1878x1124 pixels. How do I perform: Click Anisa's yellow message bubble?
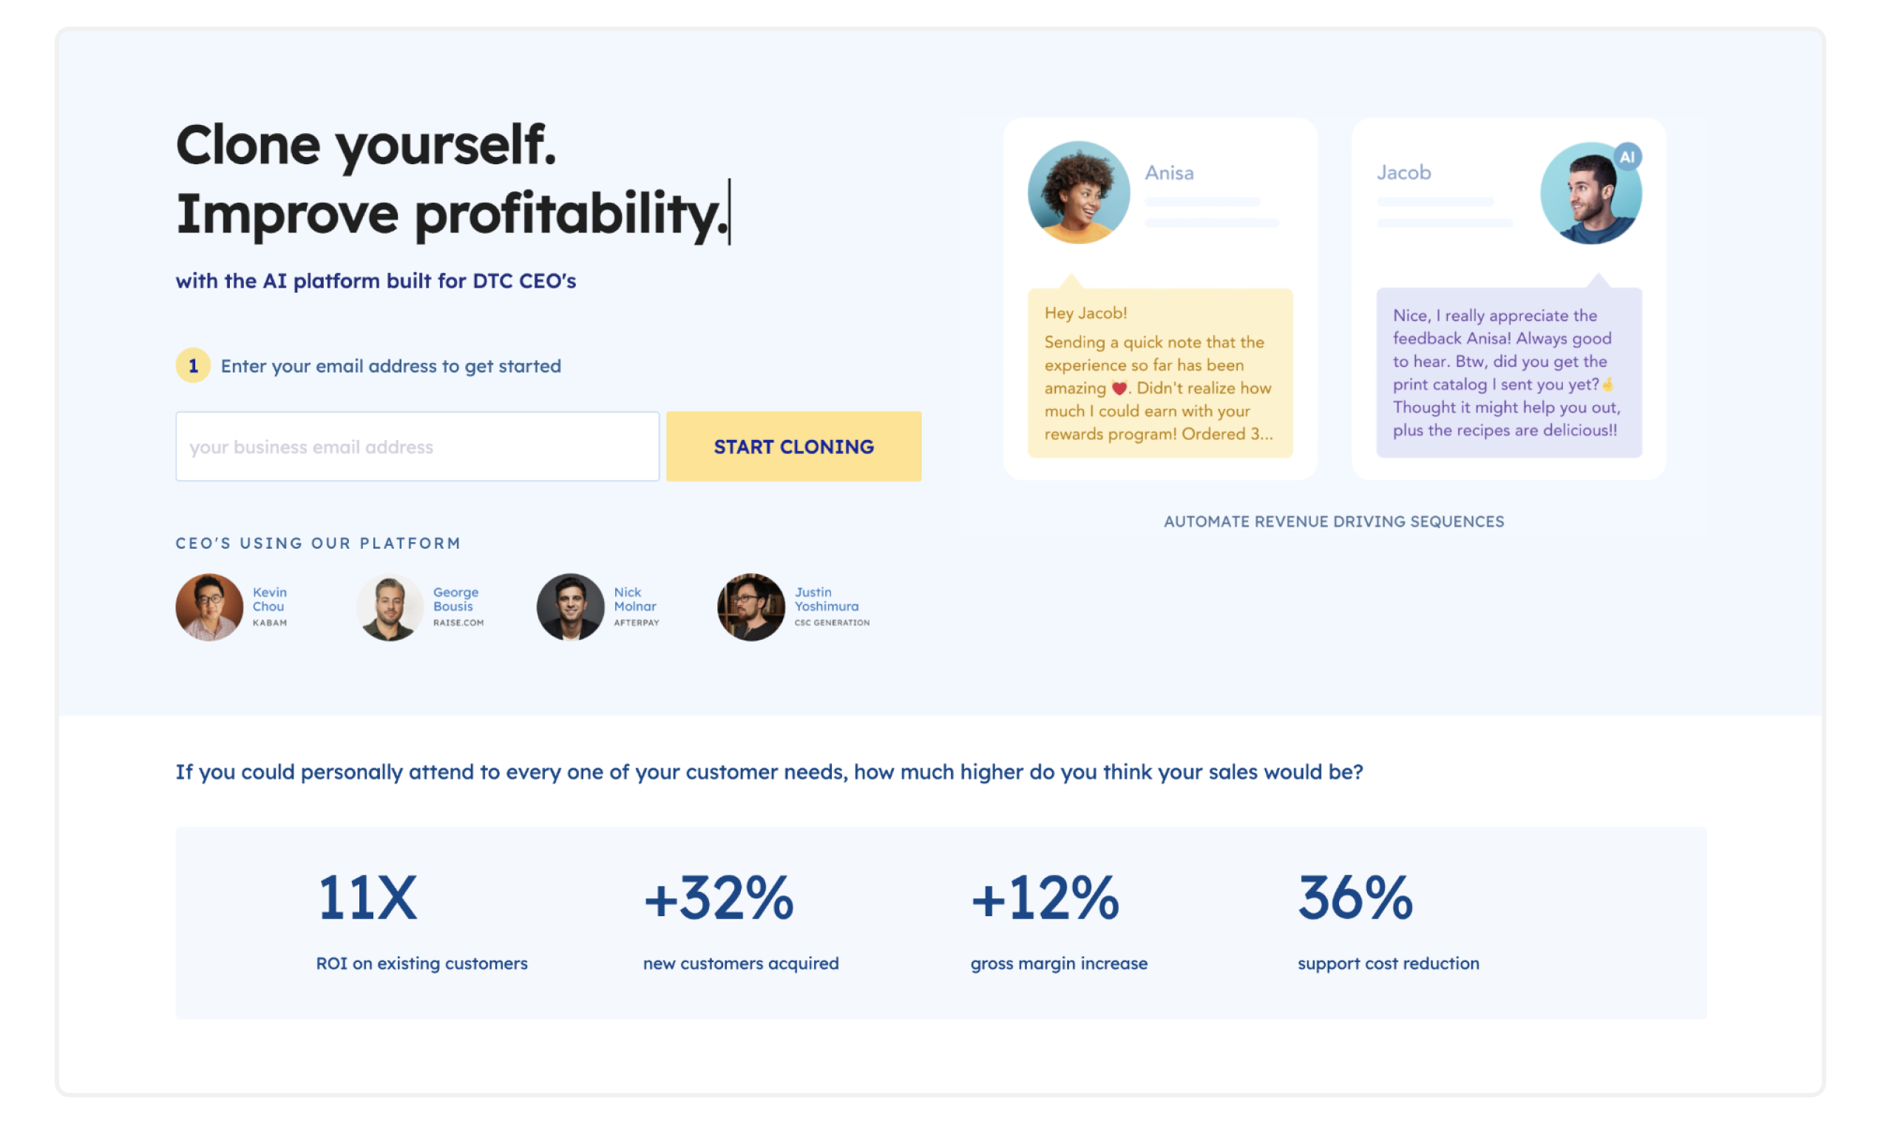click(x=1160, y=373)
